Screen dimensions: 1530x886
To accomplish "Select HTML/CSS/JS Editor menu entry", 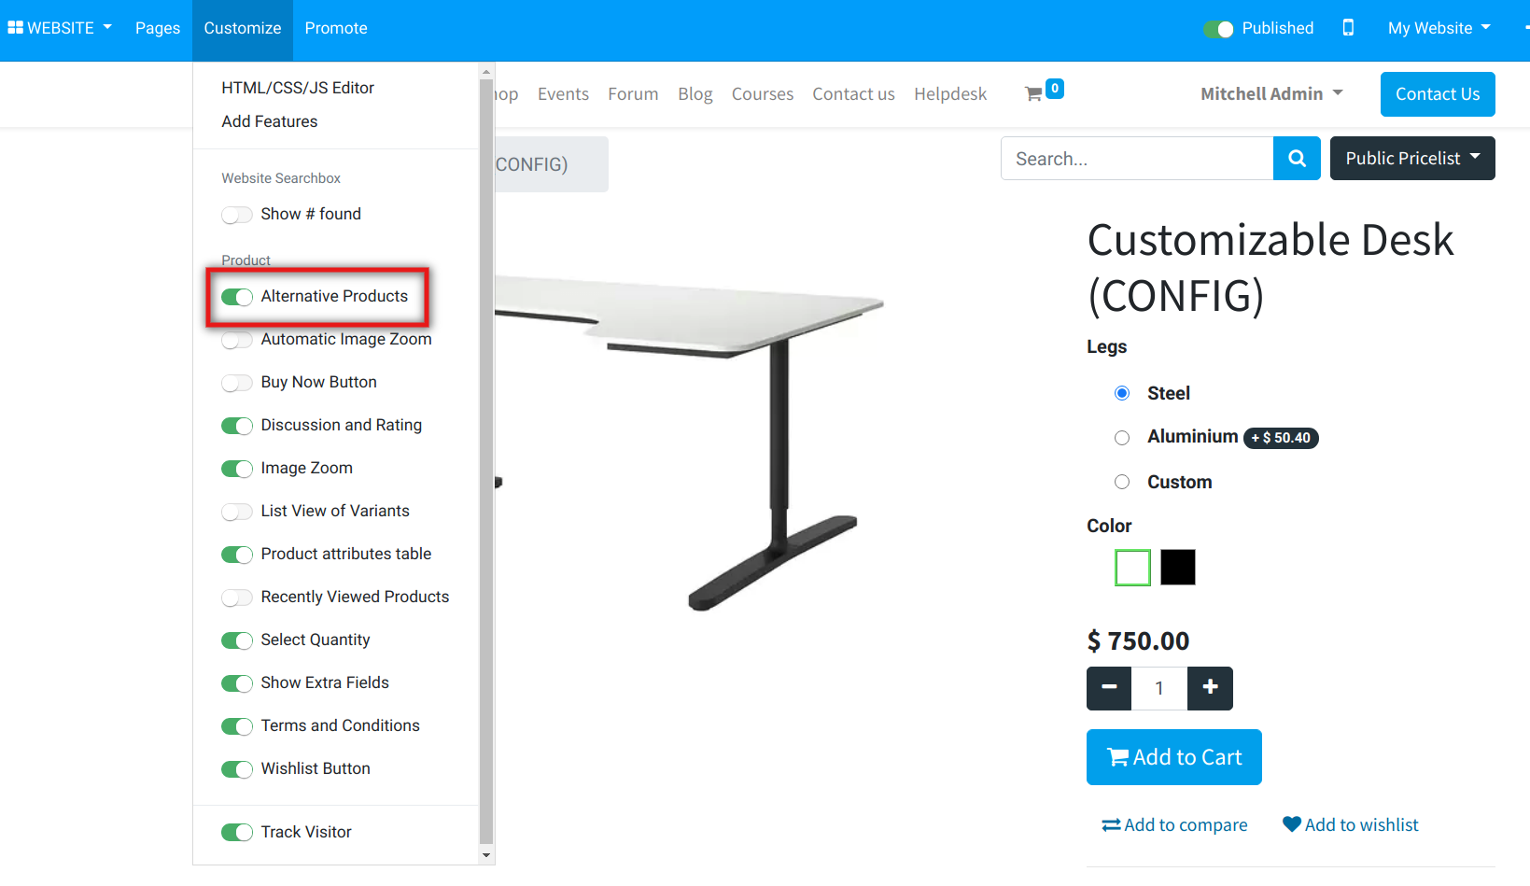I will pos(298,88).
